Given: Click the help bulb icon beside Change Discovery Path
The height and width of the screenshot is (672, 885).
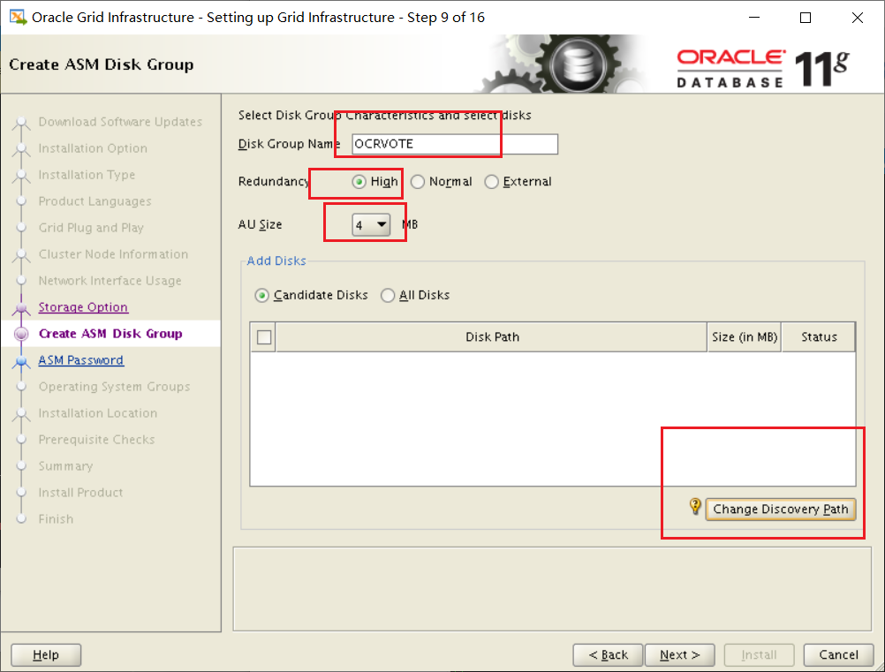Looking at the screenshot, I should 695,506.
